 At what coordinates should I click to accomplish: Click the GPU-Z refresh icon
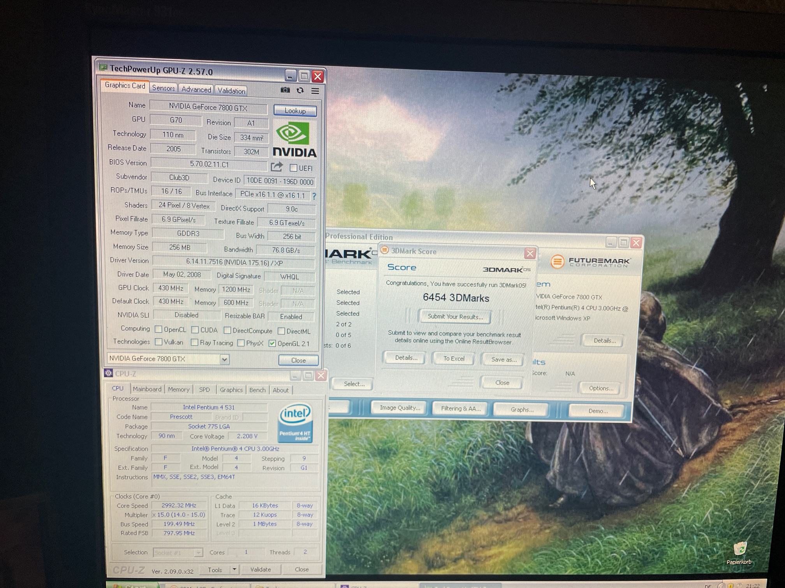pos(300,90)
